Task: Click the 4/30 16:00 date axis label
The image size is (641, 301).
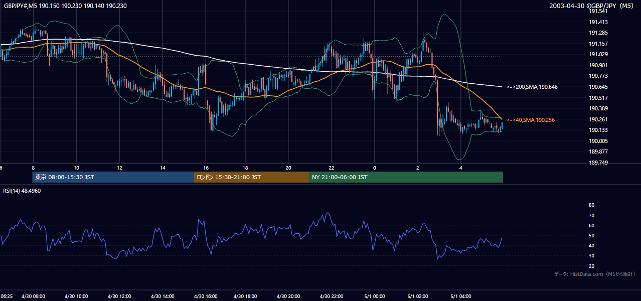Action: (205, 296)
